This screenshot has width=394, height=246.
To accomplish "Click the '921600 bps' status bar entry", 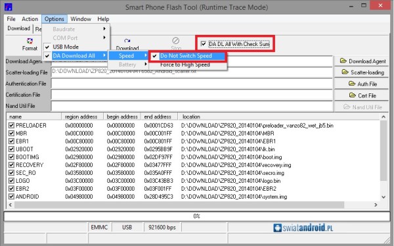I will (x=162, y=228).
